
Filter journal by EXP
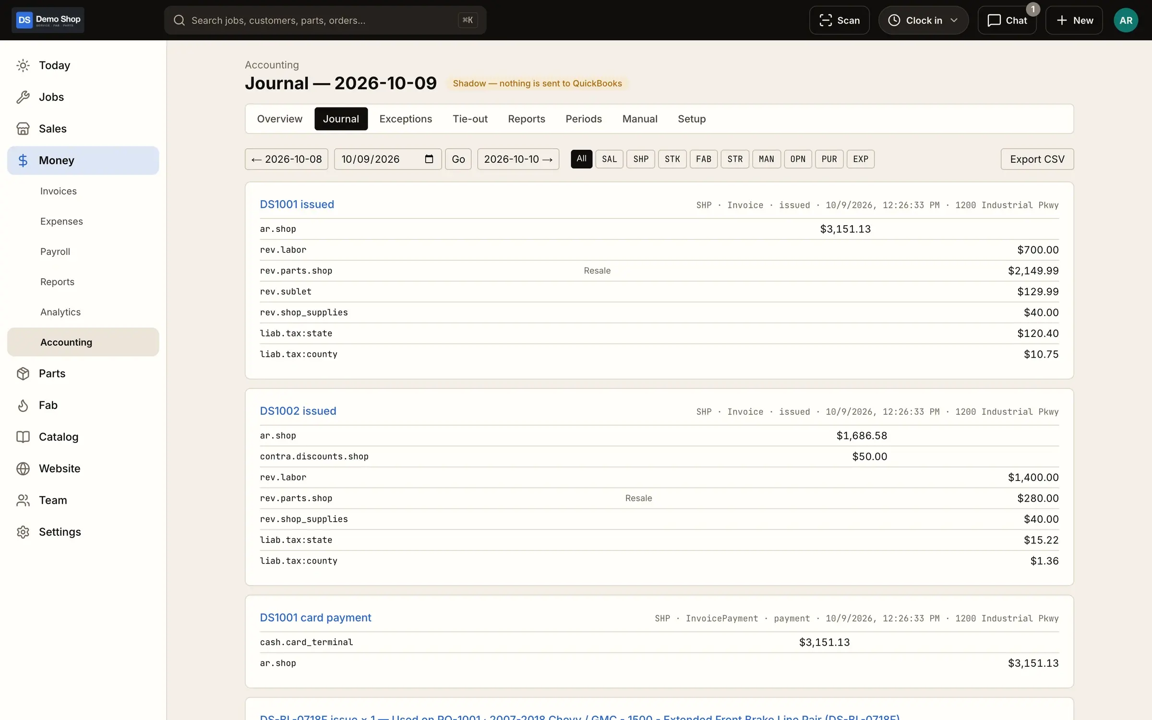tap(860, 159)
